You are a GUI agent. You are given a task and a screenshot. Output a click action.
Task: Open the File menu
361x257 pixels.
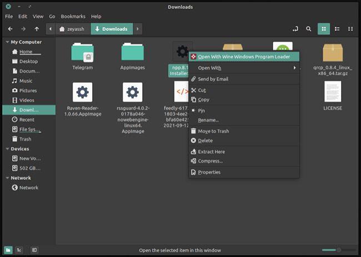(9, 17)
